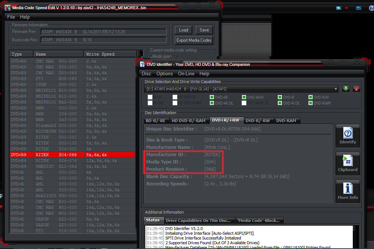374x249 pixels.
Task: Toggle the DVD-RAM checkbox
Action: click(310, 103)
